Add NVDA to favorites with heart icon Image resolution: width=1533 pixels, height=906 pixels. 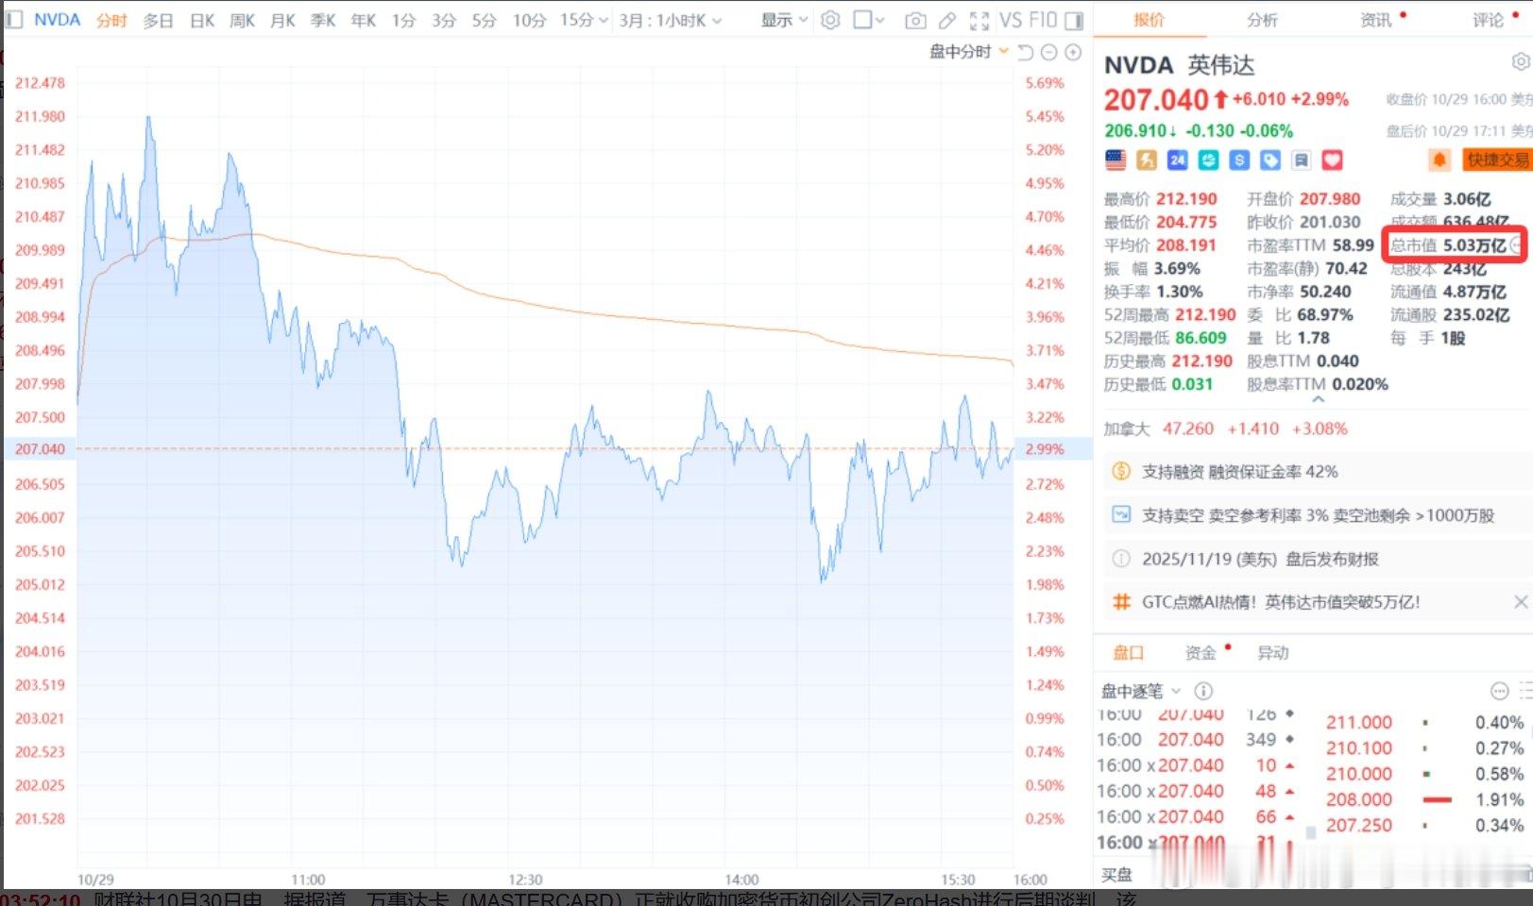pos(1332,160)
